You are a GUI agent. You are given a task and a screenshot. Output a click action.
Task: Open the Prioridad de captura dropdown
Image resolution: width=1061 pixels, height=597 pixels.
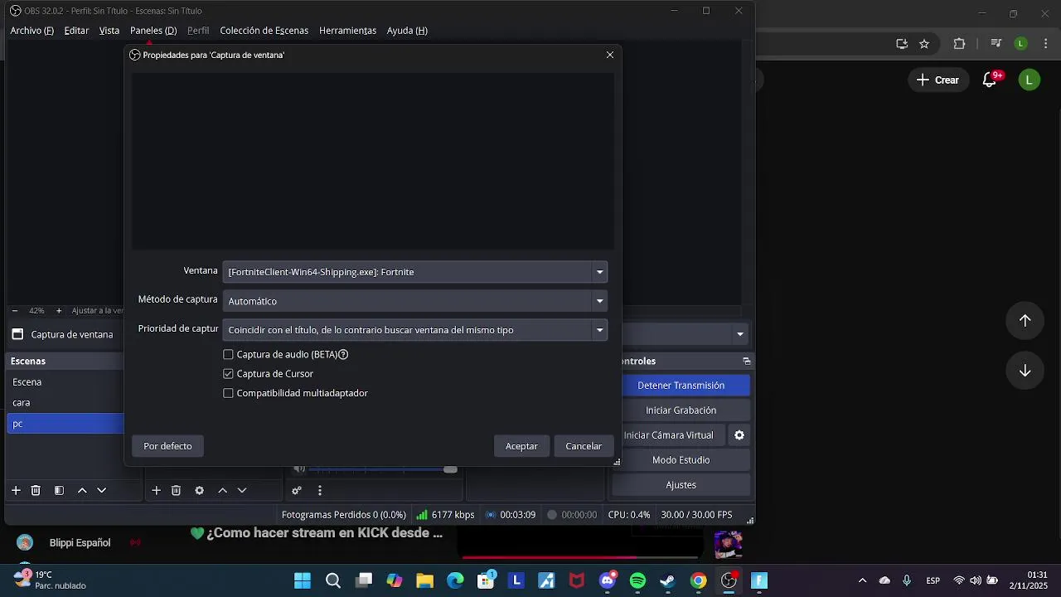pos(414,330)
